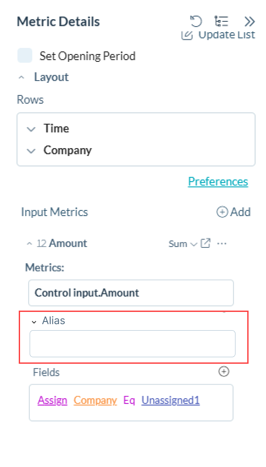This screenshot has width=266, height=467.
Task: Open the Preferences link
Action: [x=218, y=182]
